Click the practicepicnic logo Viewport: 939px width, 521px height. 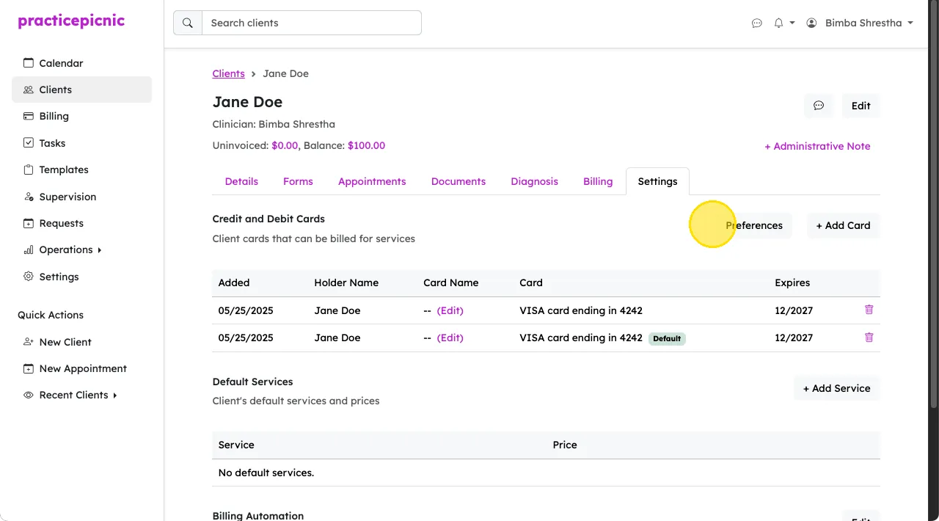(71, 21)
